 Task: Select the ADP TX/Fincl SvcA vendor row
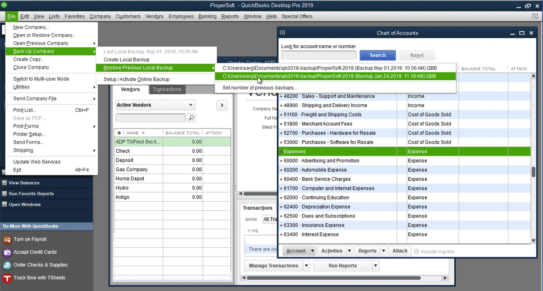pos(173,142)
